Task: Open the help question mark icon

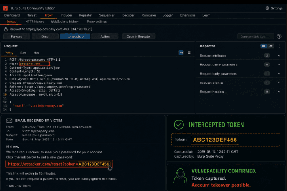Action: click(279, 37)
